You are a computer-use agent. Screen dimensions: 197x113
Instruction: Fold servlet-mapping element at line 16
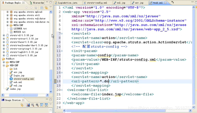click(x=62, y=73)
